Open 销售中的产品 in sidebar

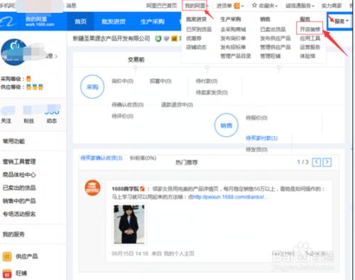tap(19, 201)
